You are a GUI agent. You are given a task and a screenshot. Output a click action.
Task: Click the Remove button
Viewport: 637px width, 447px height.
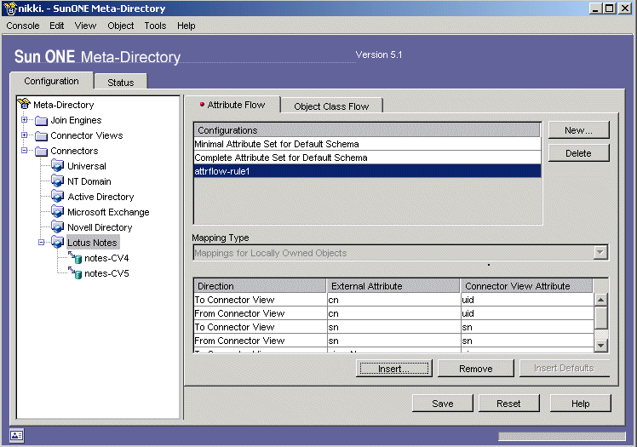[x=476, y=369]
